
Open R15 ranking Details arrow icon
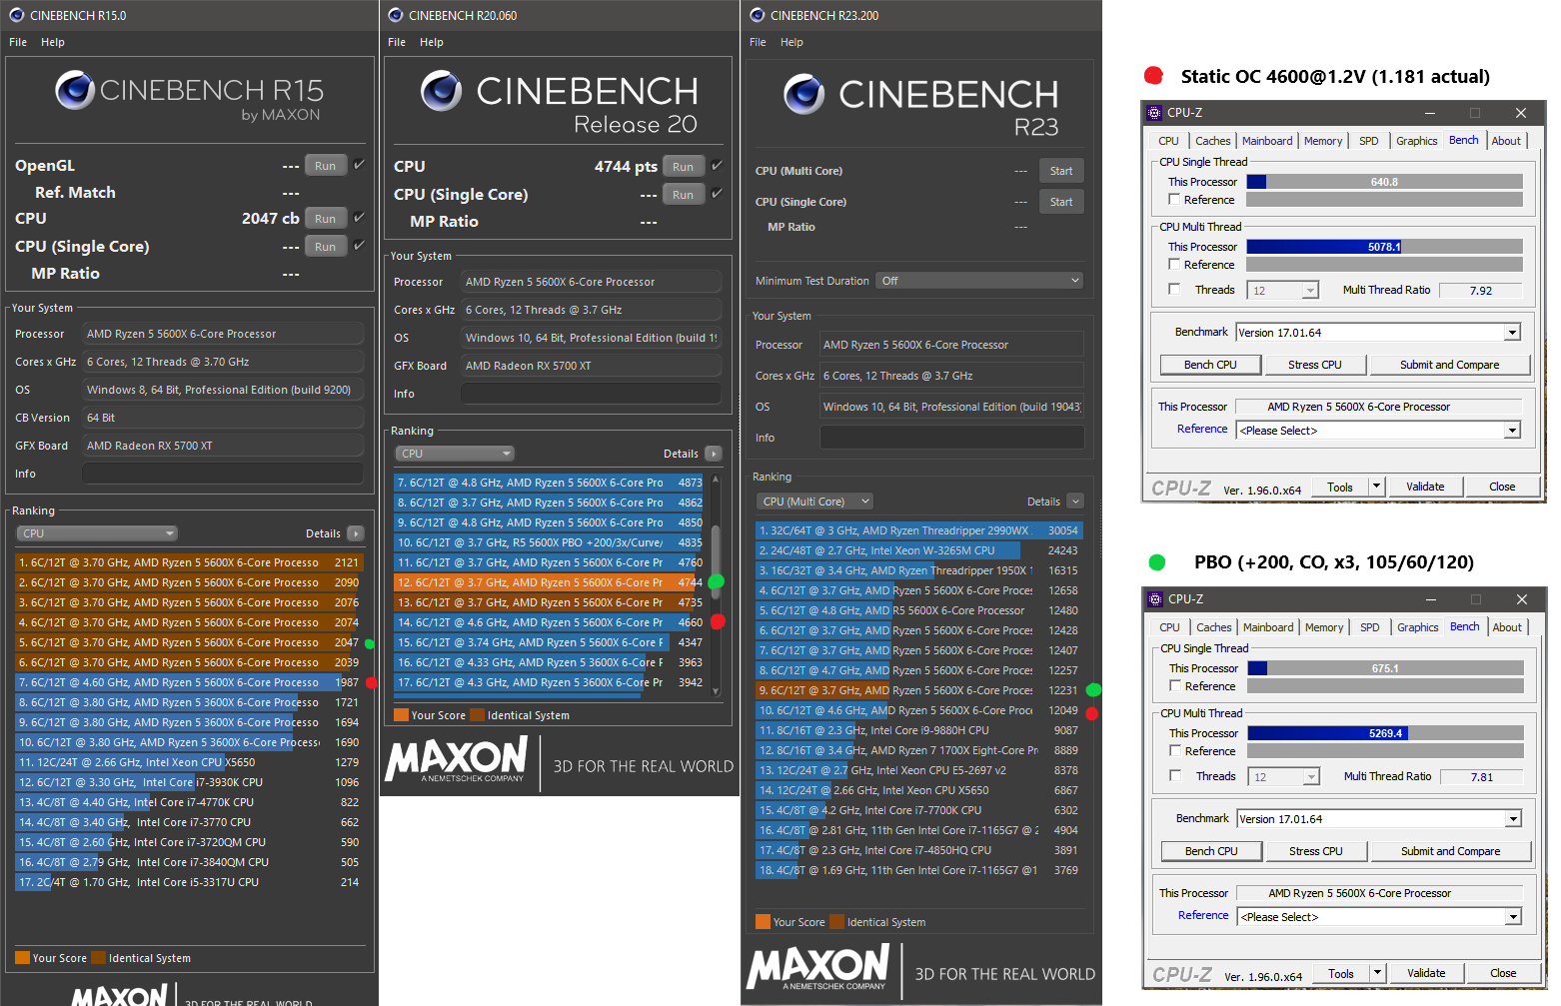point(356,533)
